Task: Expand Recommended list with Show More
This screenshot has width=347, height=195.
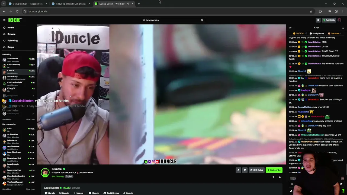Action: coord(7,189)
